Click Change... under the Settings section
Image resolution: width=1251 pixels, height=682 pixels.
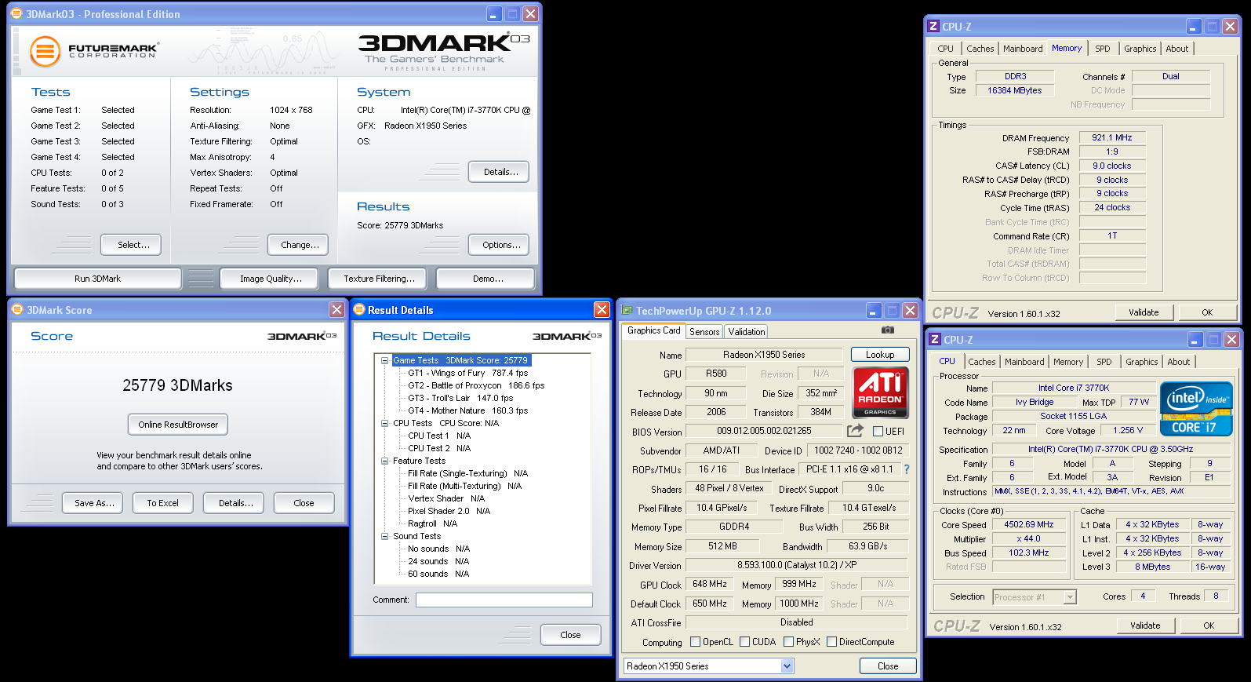click(x=300, y=245)
